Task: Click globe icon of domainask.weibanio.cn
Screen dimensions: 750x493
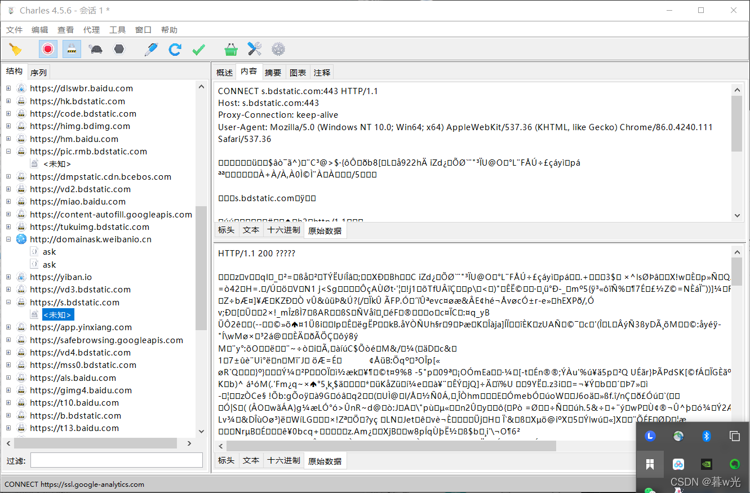Action: click(21, 239)
